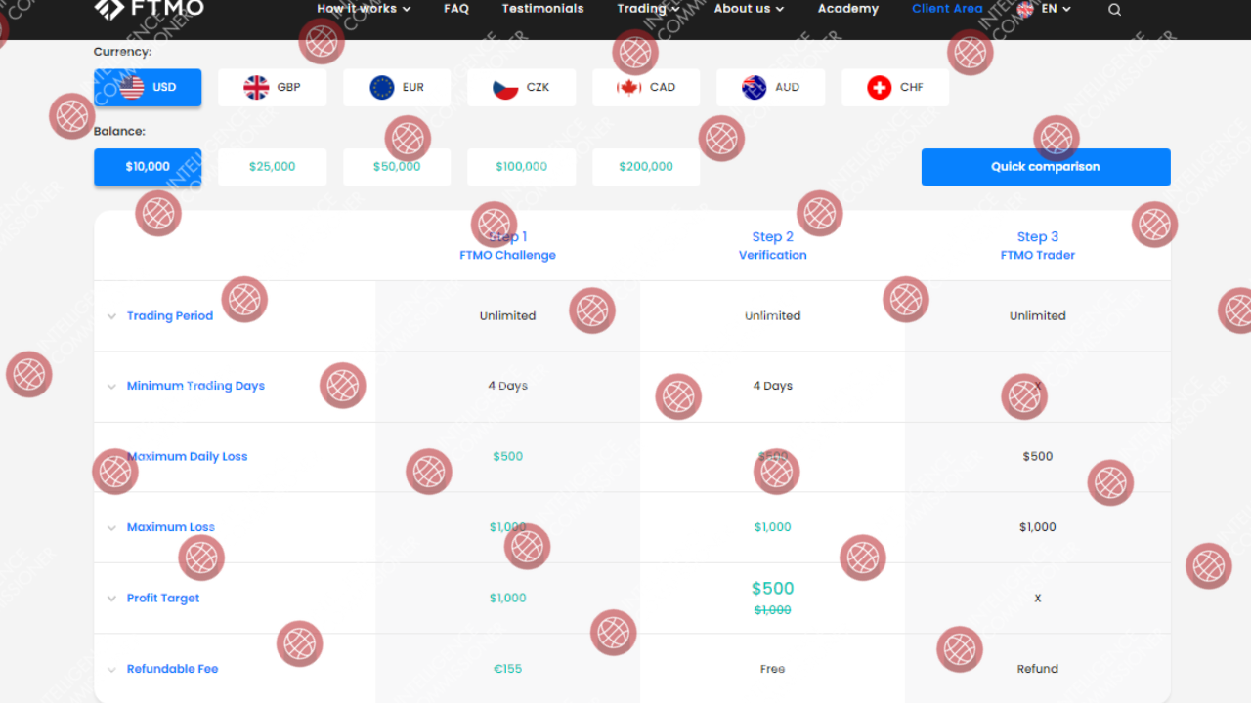Open the search magnifier icon
This screenshot has width=1251, height=703.
click(x=1115, y=10)
